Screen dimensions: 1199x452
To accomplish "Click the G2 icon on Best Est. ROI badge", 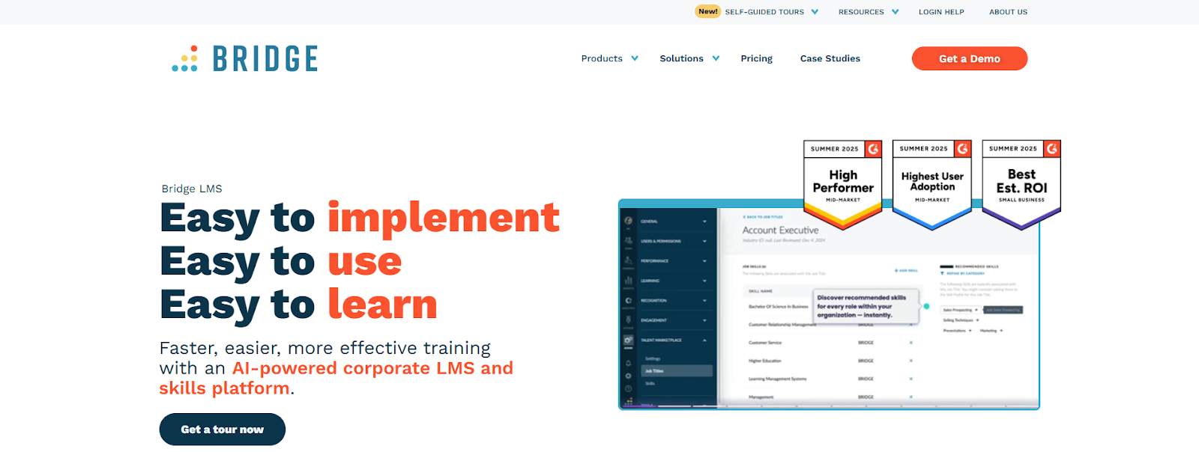I will [1052, 149].
